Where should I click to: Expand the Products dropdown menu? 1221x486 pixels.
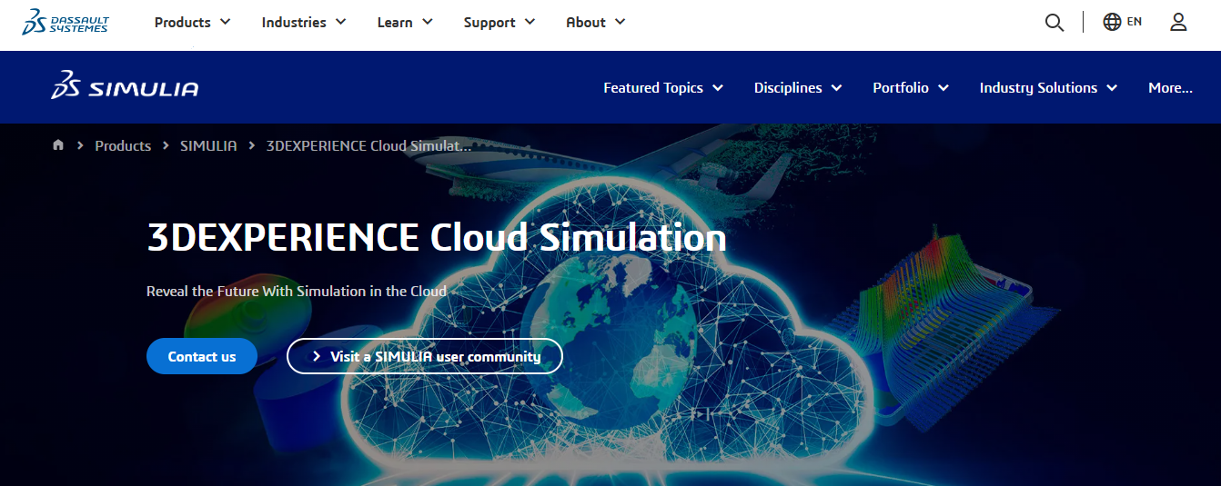pyautogui.click(x=192, y=22)
